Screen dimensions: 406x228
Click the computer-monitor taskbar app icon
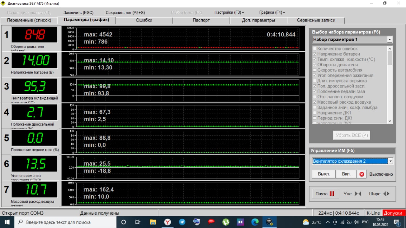[x=197, y=222]
